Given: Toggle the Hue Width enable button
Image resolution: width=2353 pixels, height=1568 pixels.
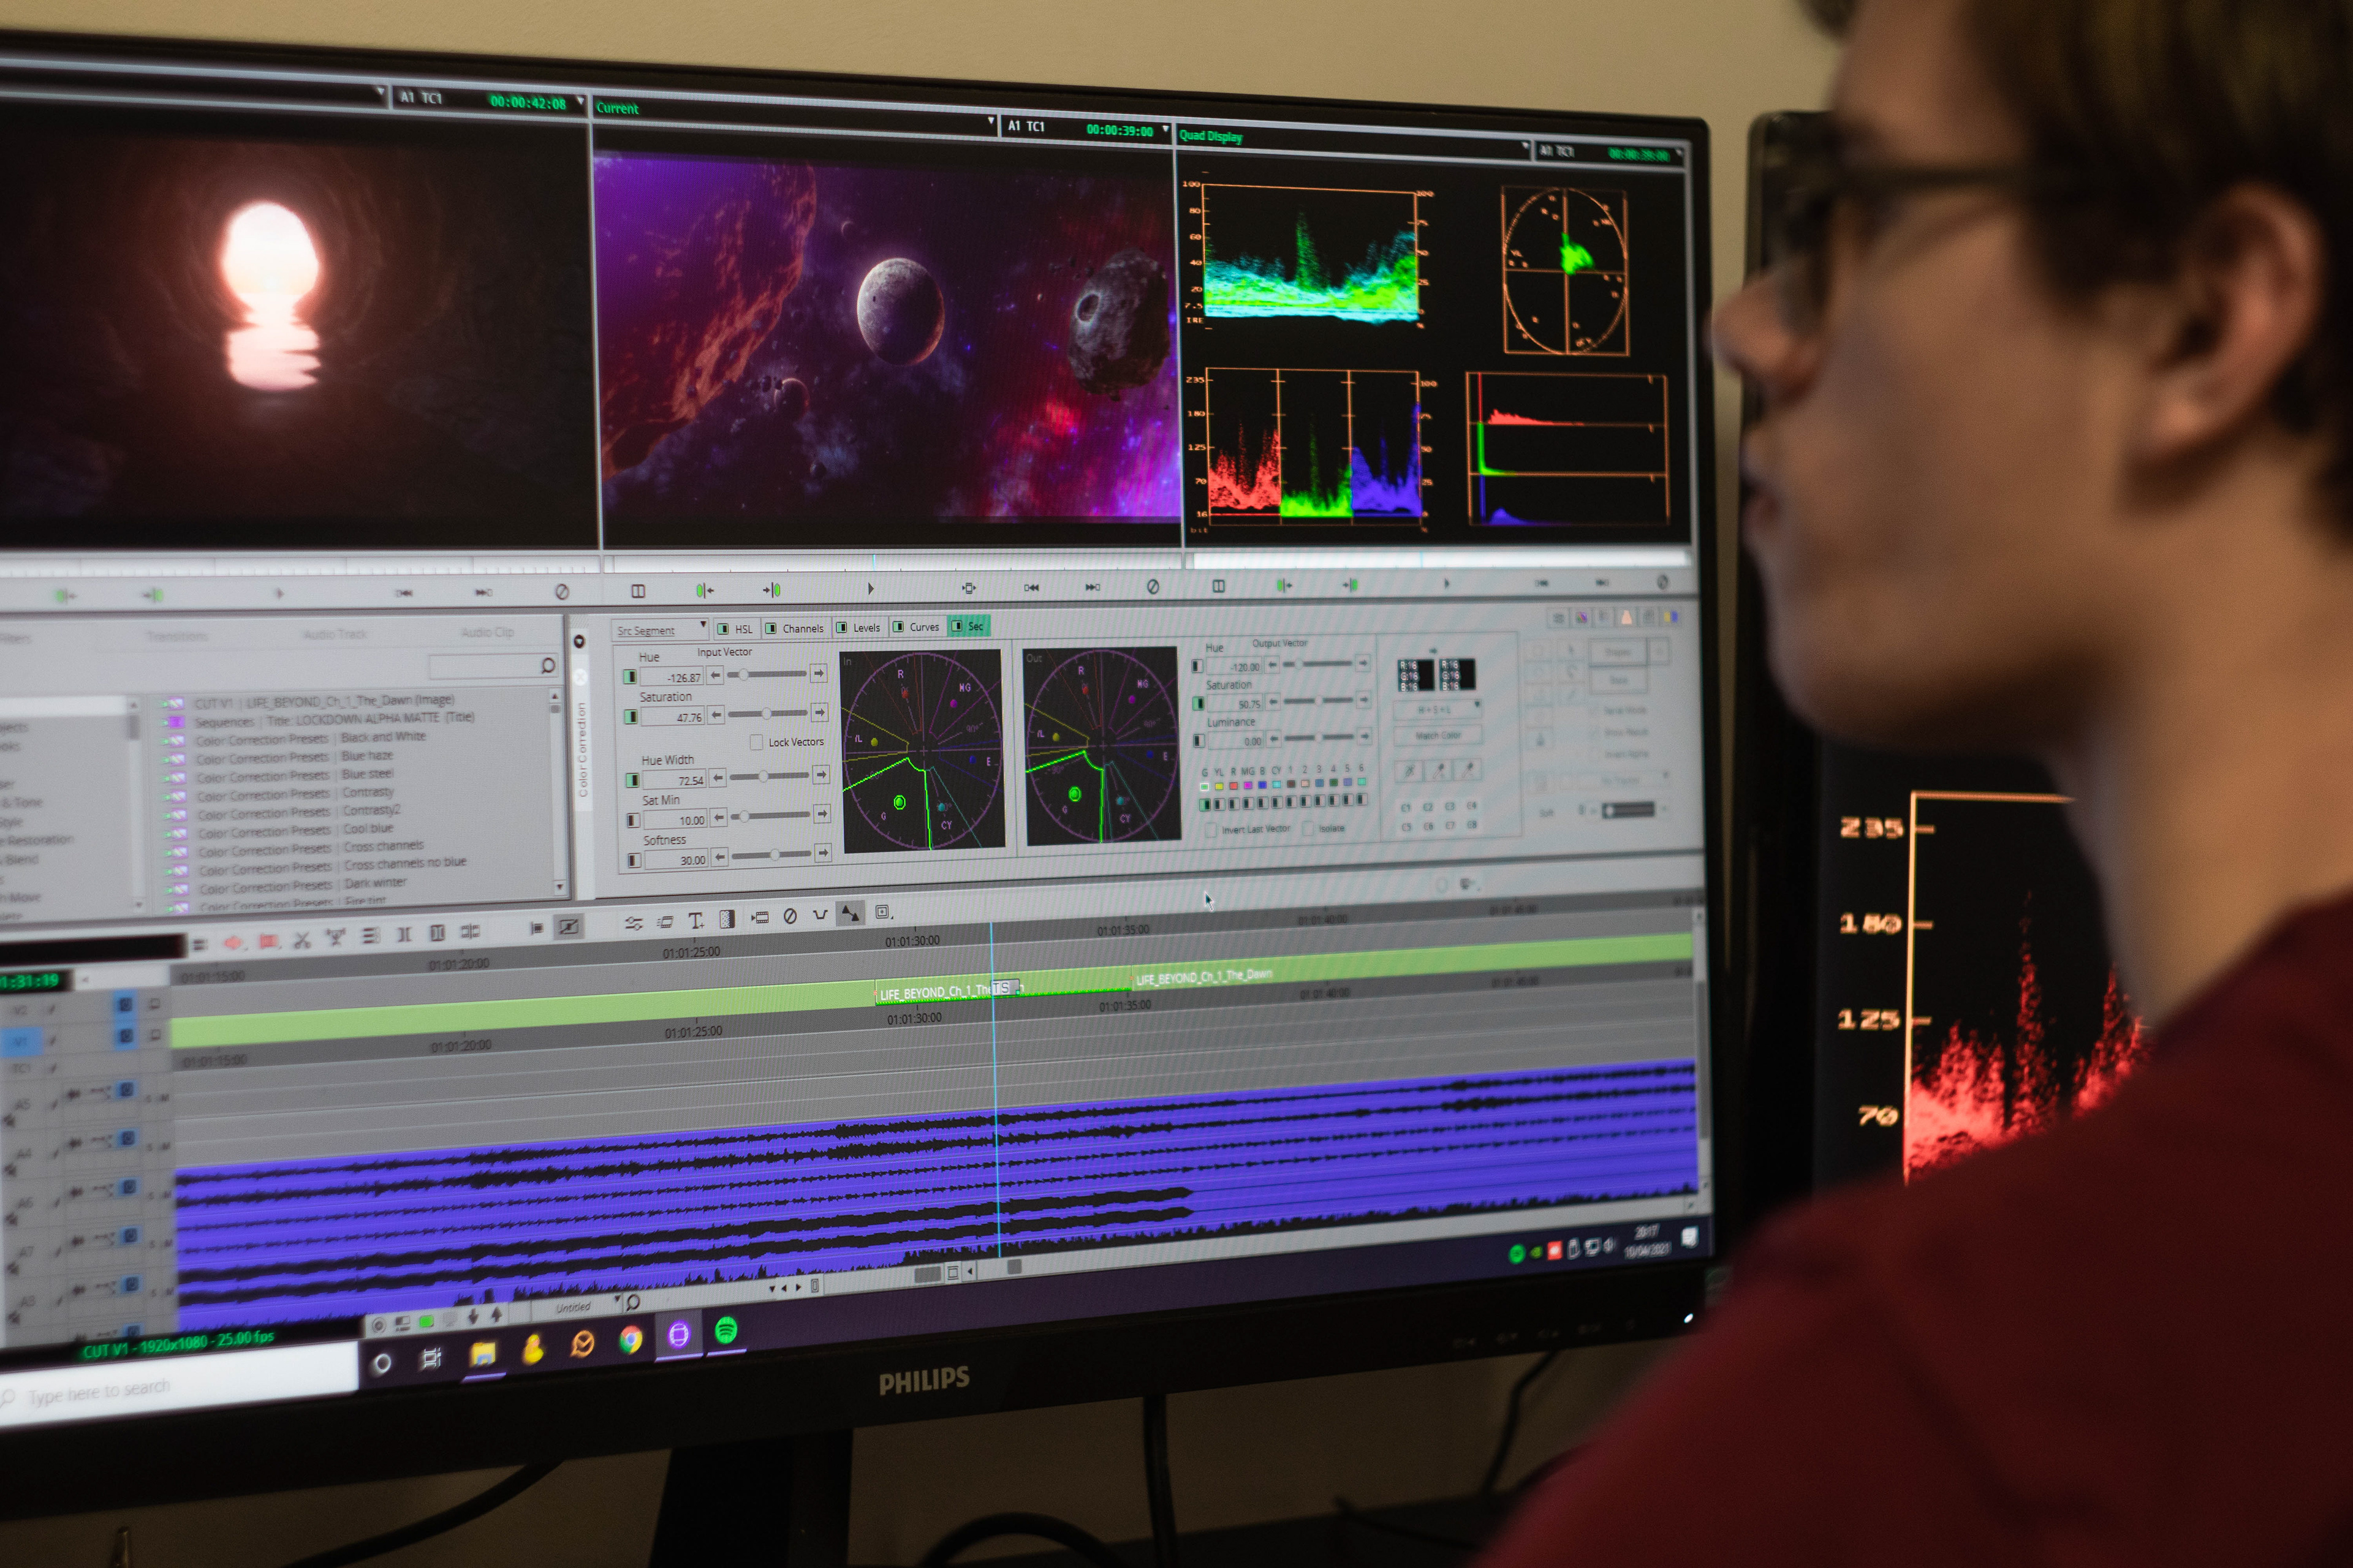Looking at the screenshot, I should click(x=632, y=780).
